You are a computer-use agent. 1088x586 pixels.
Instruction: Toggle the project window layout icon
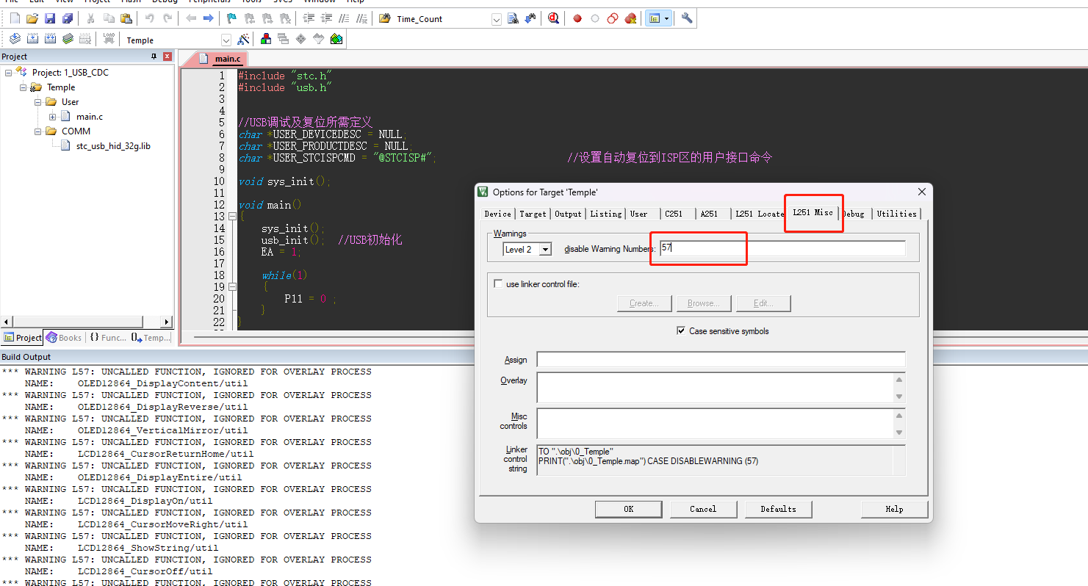(x=654, y=18)
